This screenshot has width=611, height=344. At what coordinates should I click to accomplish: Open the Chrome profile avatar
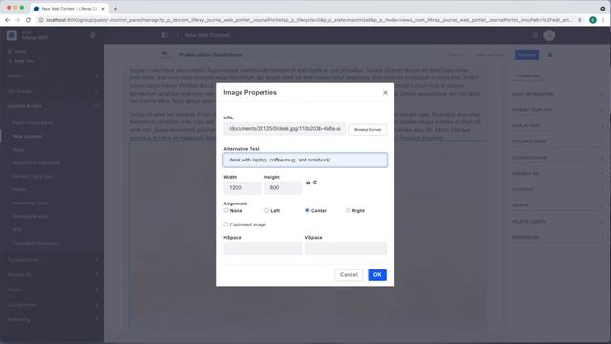tap(593, 20)
